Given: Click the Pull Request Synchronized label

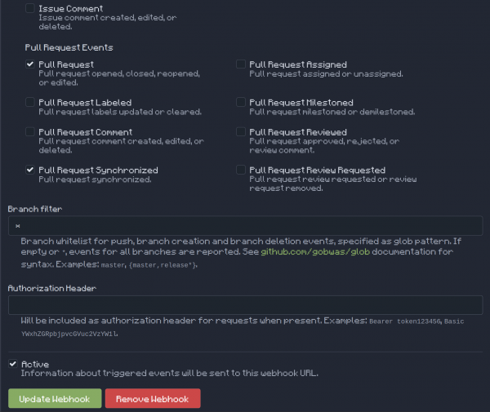Looking at the screenshot, I should [x=98, y=170].
